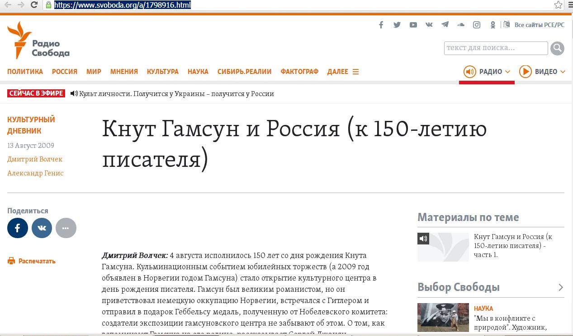
Task: Open НАУКА tag in Выбор Свободы
Action: pyautogui.click(x=483, y=308)
